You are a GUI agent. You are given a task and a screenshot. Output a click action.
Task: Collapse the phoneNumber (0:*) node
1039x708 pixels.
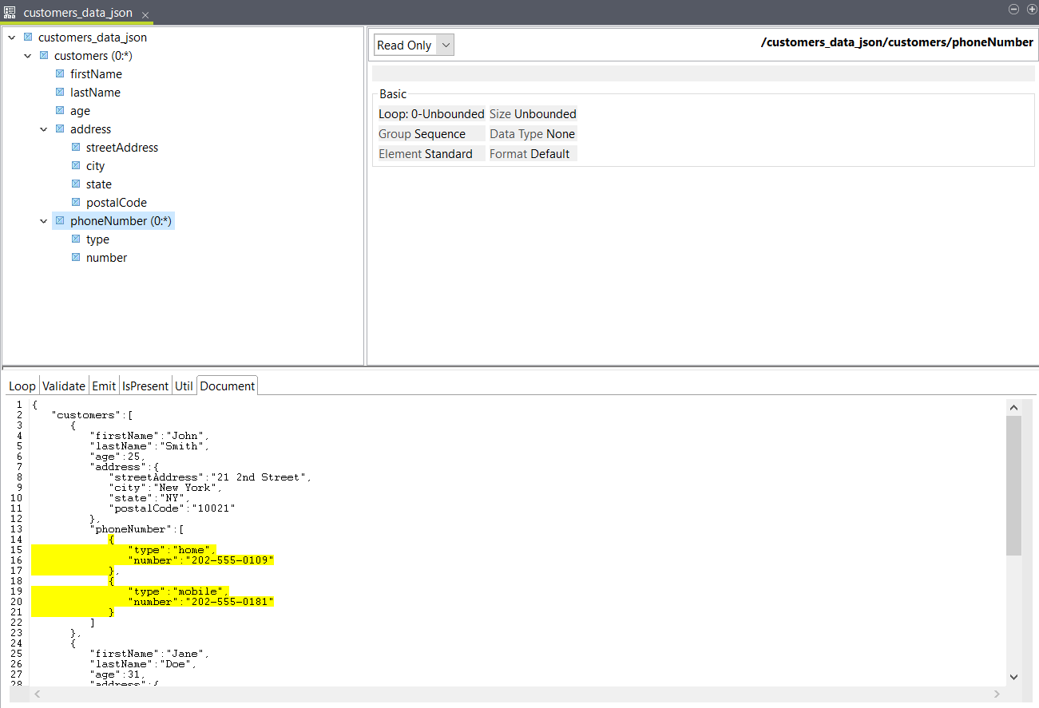(x=44, y=220)
